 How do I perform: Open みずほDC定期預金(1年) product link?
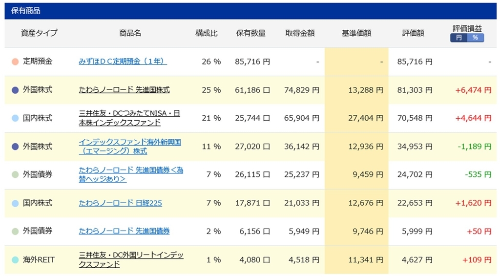pyautogui.click(x=123, y=61)
